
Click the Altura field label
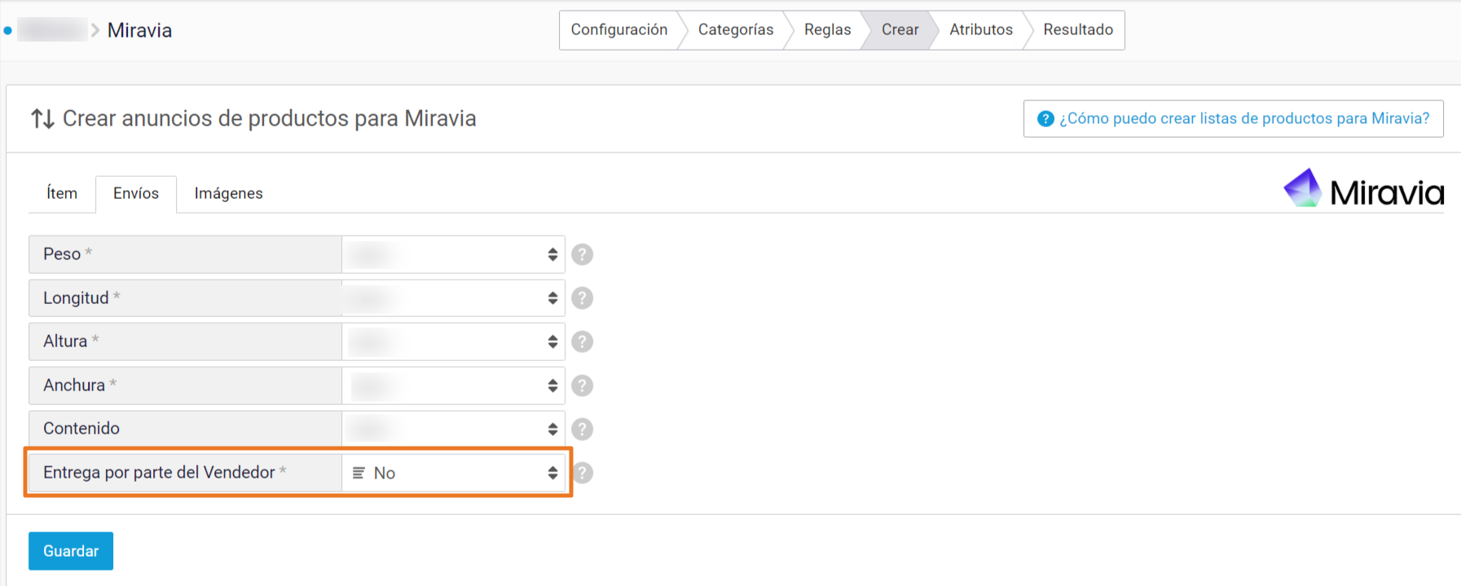(65, 341)
